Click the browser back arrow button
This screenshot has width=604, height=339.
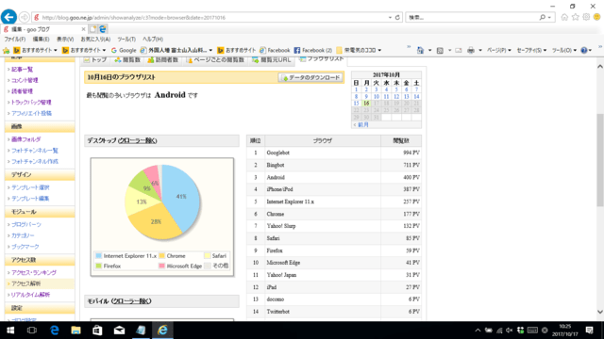[x=8, y=17]
